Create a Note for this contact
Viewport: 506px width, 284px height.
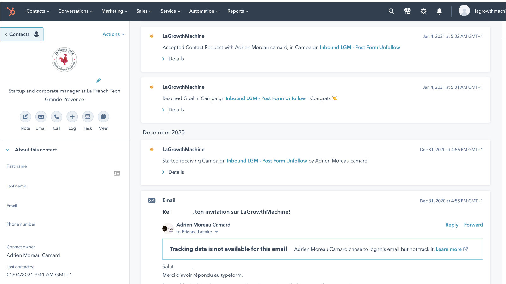(x=25, y=116)
